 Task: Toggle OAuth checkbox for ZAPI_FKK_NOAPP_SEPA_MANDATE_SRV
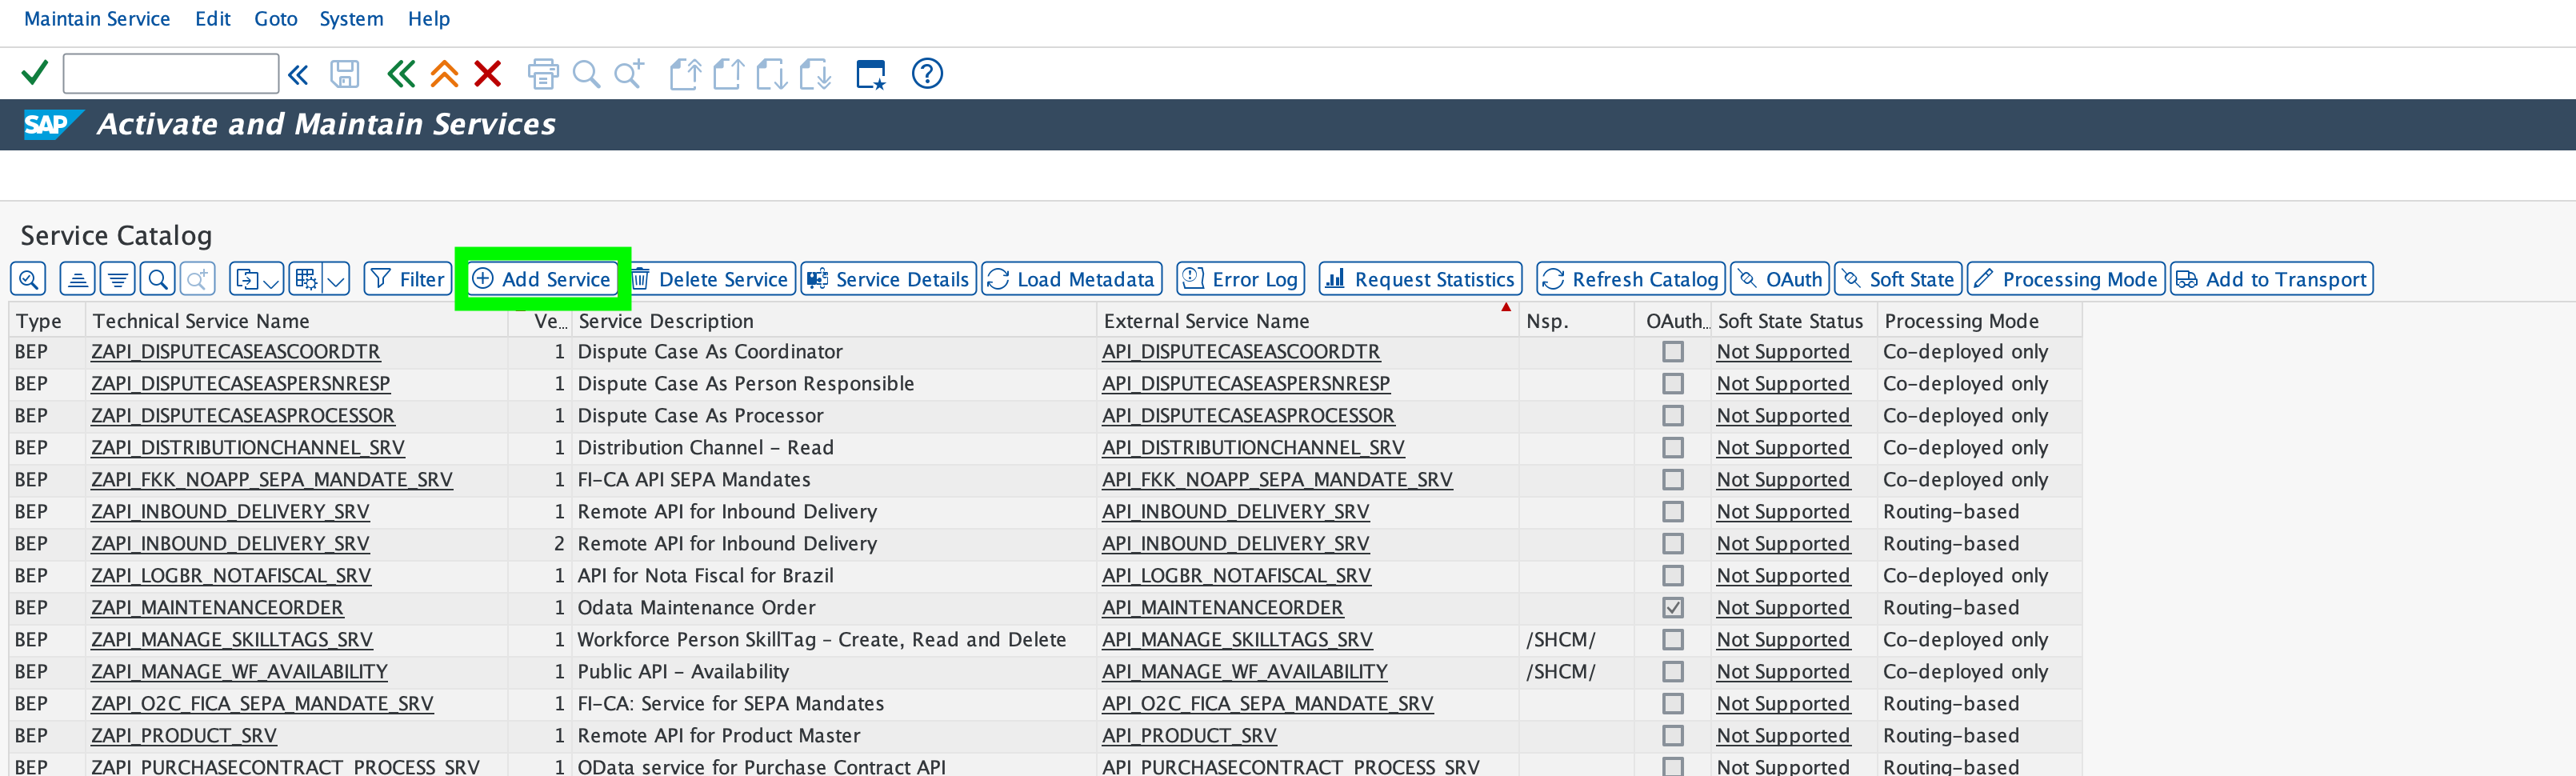click(1672, 480)
